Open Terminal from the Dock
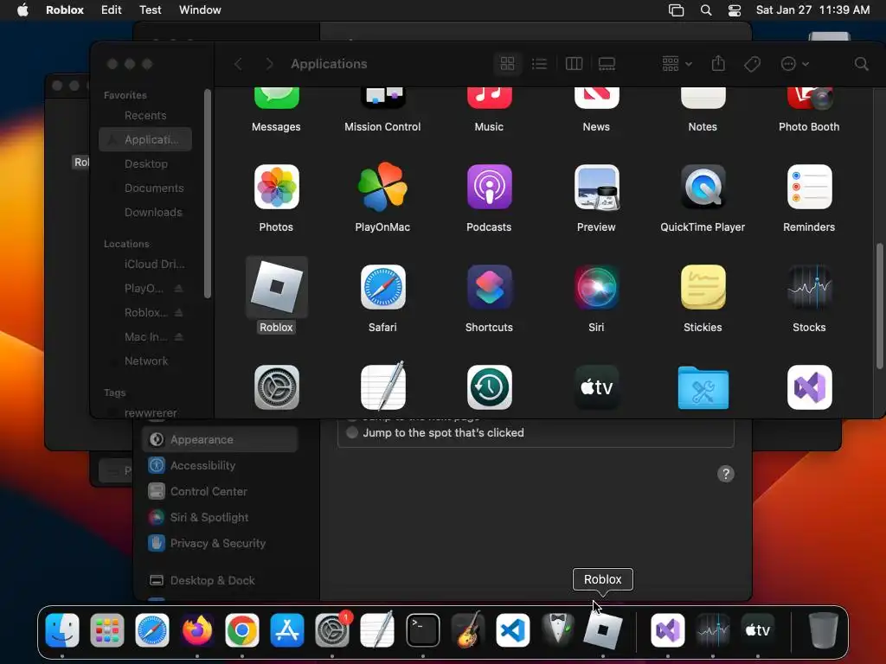This screenshot has height=664, width=886. 422,630
